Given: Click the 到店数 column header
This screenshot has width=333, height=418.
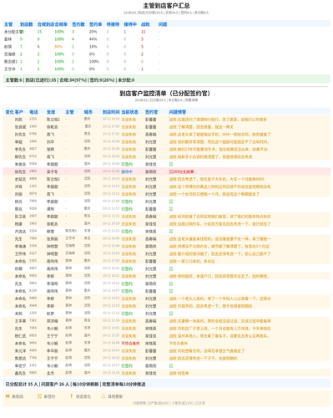Looking at the screenshot, I should [27, 24].
